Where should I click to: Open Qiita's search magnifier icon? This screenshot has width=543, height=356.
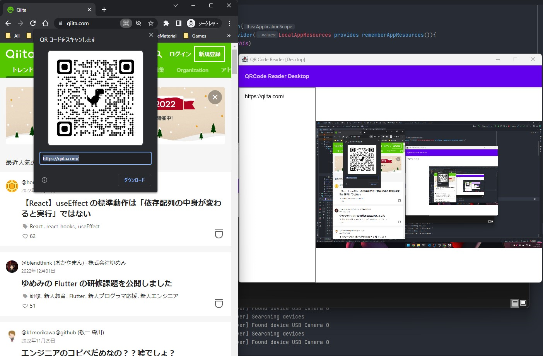click(x=160, y=54)
